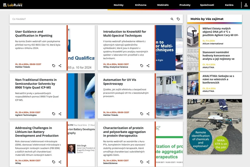The width and height of the screenshot is (250, 167).
Task: Tag the User Guidance in Pipetting webinar
Action: click(x=54, y=66)
